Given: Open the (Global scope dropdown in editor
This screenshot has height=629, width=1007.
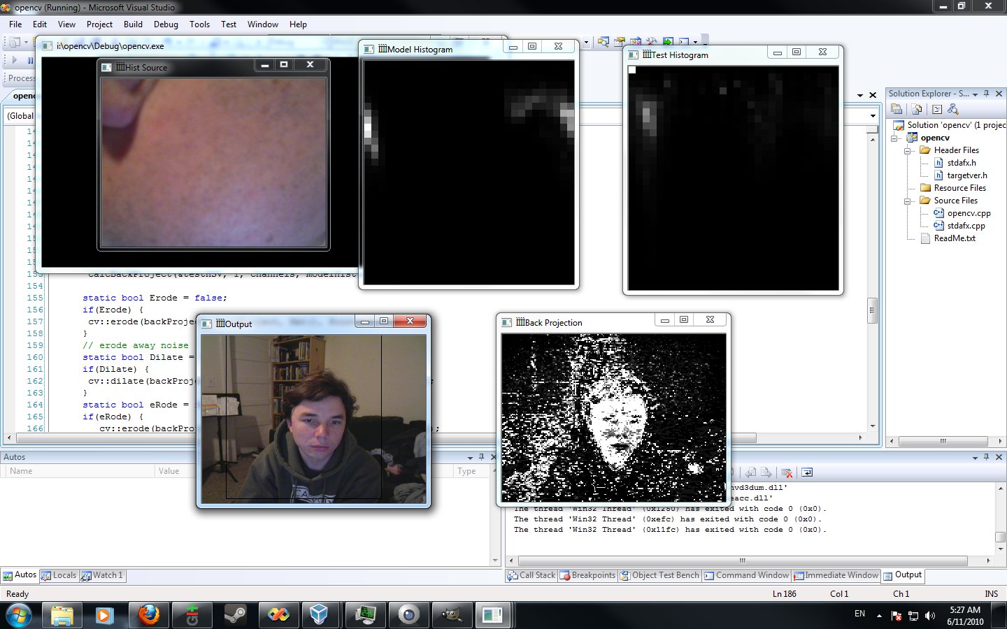Looking at the screenshot, I should [x=20, y=116].
